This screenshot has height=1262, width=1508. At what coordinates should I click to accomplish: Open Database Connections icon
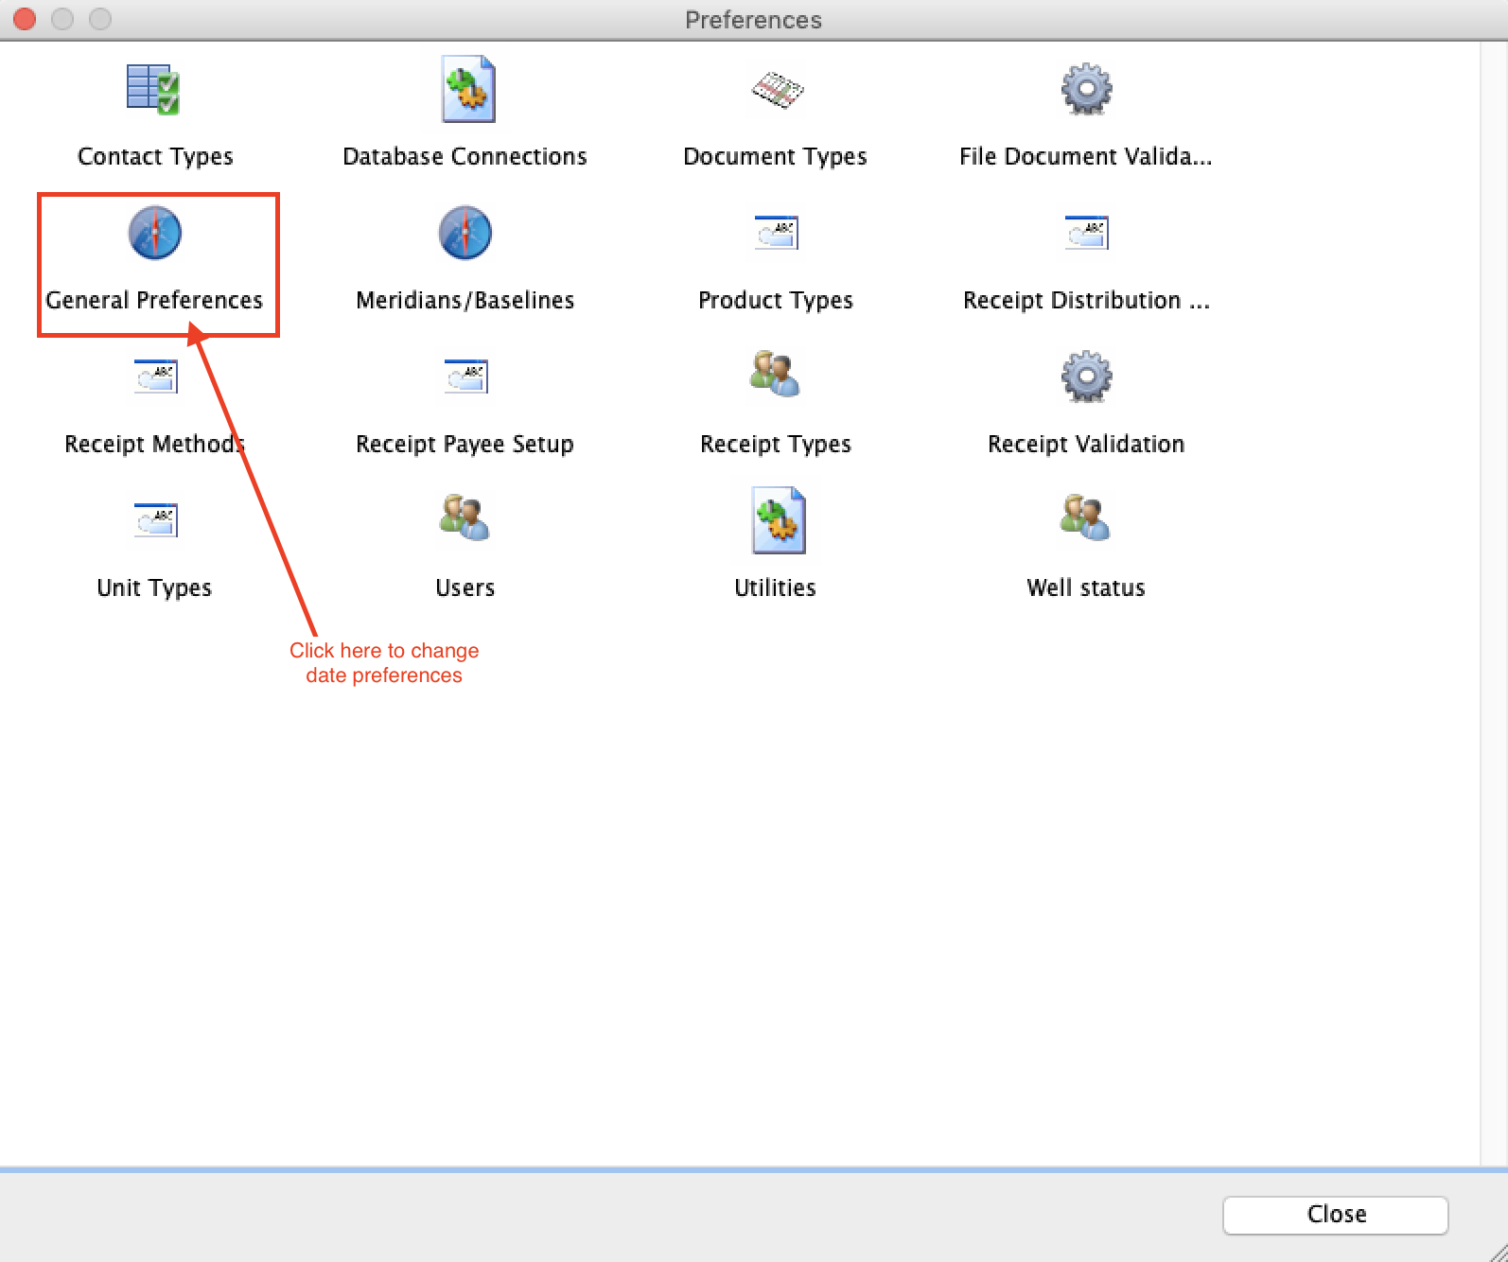pos(468,89)
